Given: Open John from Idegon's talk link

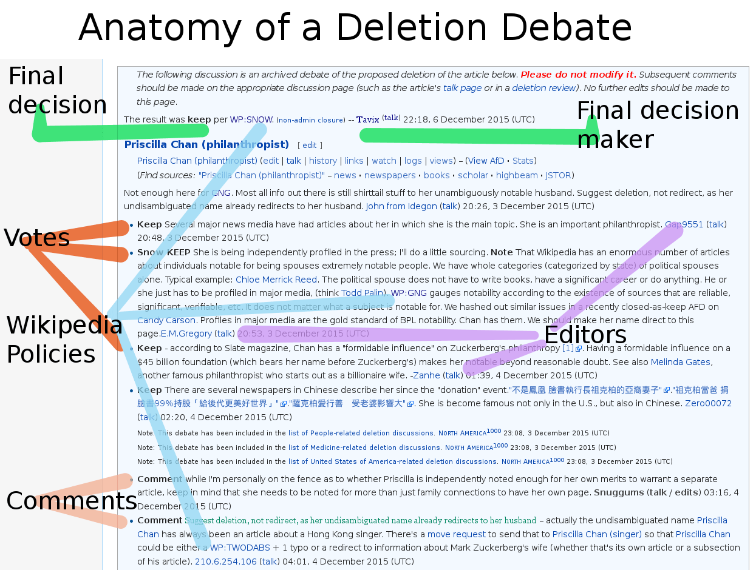Looking at the screenshot, I should click(449, 206).
